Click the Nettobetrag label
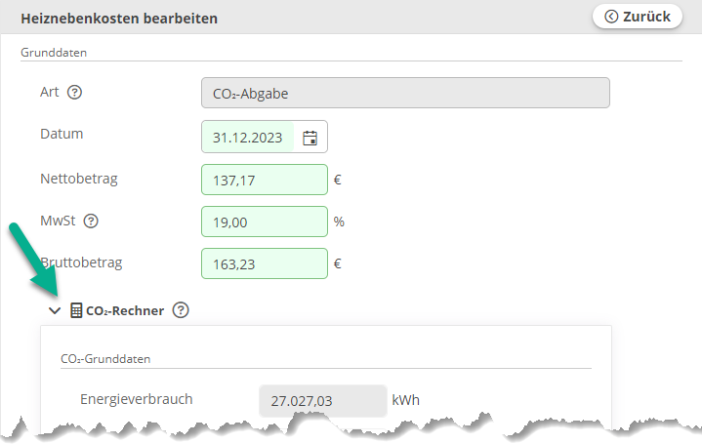Image resolution: width=702 pixels, height=444 pixels. click(79, 179)
